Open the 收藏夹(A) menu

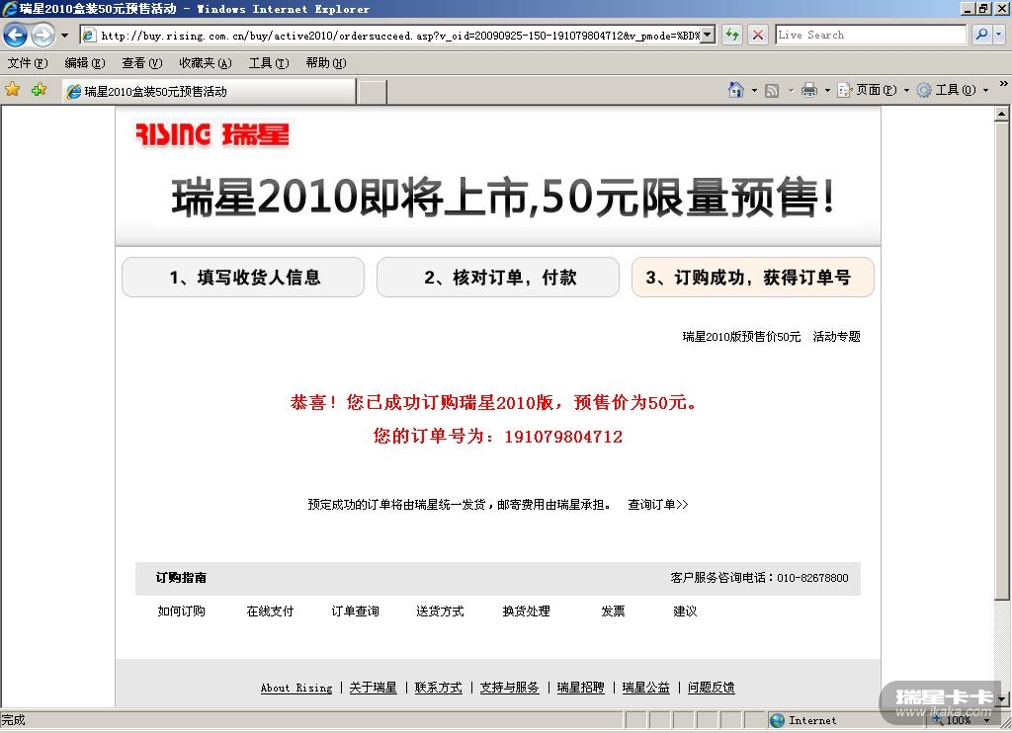tap(206, 63)
